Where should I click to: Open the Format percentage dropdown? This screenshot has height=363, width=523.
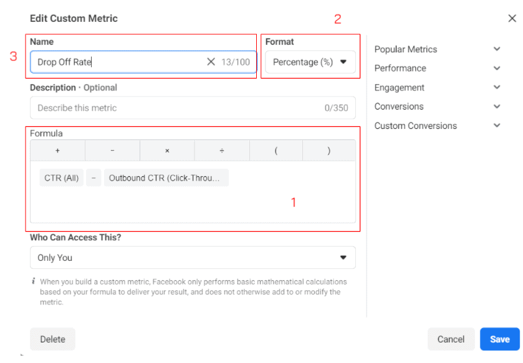pyautogui.click(x=310, y=62)
